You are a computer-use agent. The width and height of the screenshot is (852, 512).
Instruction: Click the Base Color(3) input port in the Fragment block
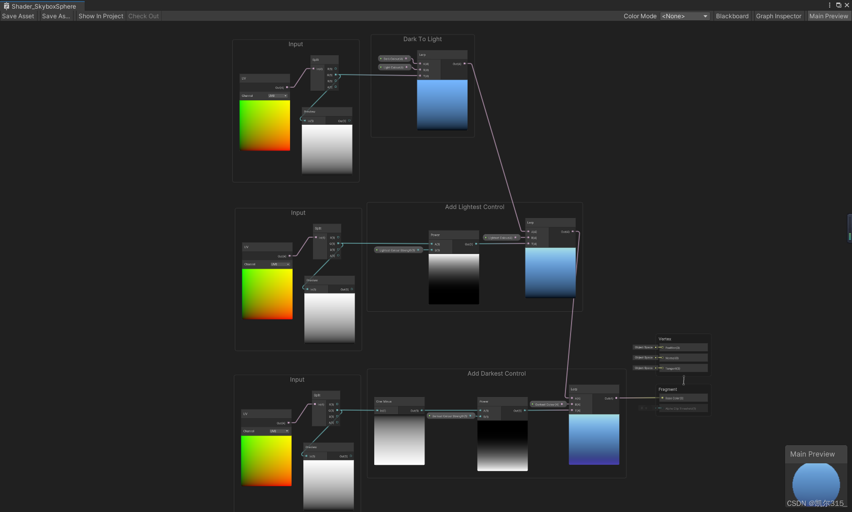(x=662, y=398)
